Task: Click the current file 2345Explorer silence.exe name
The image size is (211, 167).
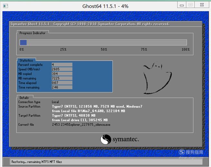Action: pyautogui.click(x=81, y=125)
